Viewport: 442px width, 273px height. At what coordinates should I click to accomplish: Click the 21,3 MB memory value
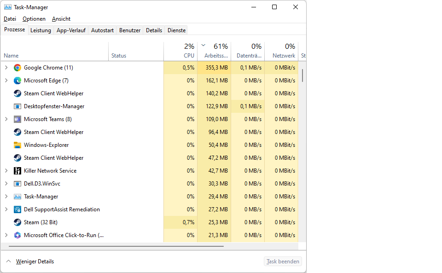click(218, 235)
